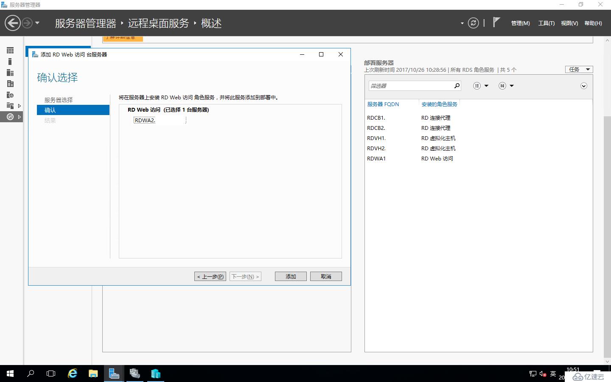Select the RDWA1 server row
The image size is (611, 382).
click(478, 158)
